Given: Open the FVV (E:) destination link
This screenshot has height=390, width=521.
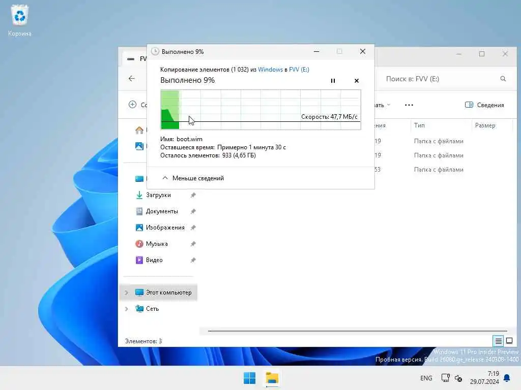Looking at the screenshot, I should 299,69.
